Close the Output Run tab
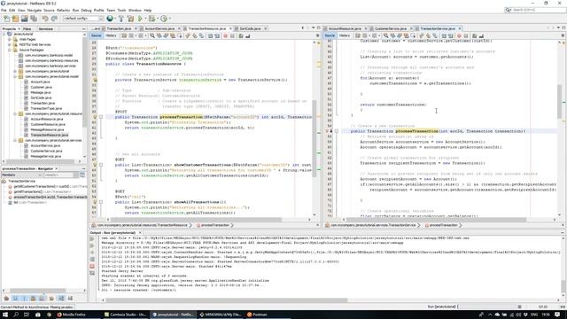 point(140,233)
